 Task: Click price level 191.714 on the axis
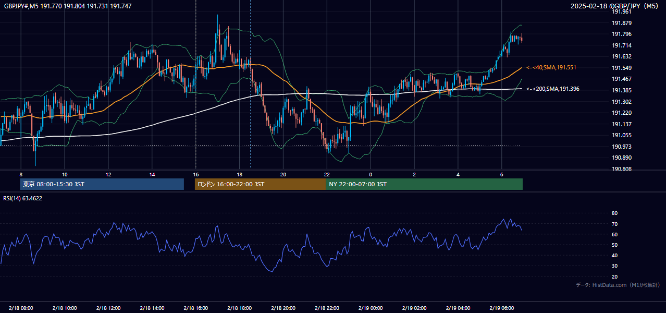(x=622, y=45)
